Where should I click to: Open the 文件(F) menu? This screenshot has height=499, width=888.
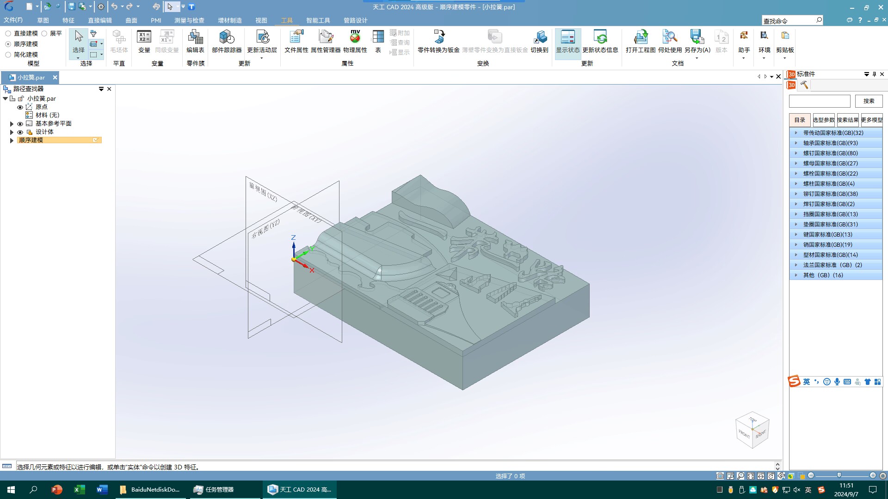[x=13, y=20]
